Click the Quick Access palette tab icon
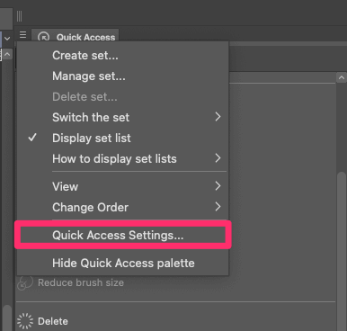This screenshot has width=347, height=331. pos(44,37)
